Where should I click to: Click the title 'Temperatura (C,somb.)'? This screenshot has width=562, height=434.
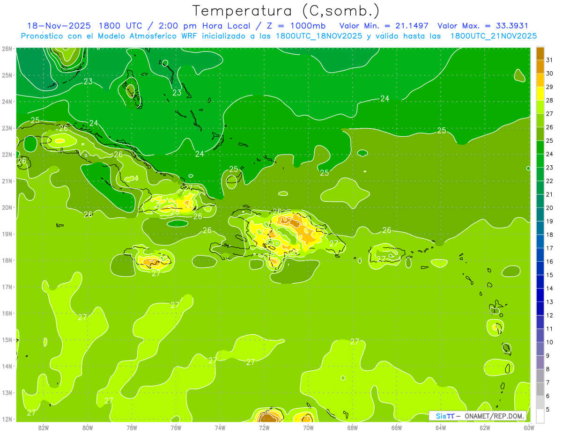pyautogui.click(x=286, y=11)
